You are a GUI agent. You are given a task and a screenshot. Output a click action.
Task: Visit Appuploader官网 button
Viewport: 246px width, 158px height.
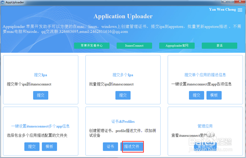[177, 46]
